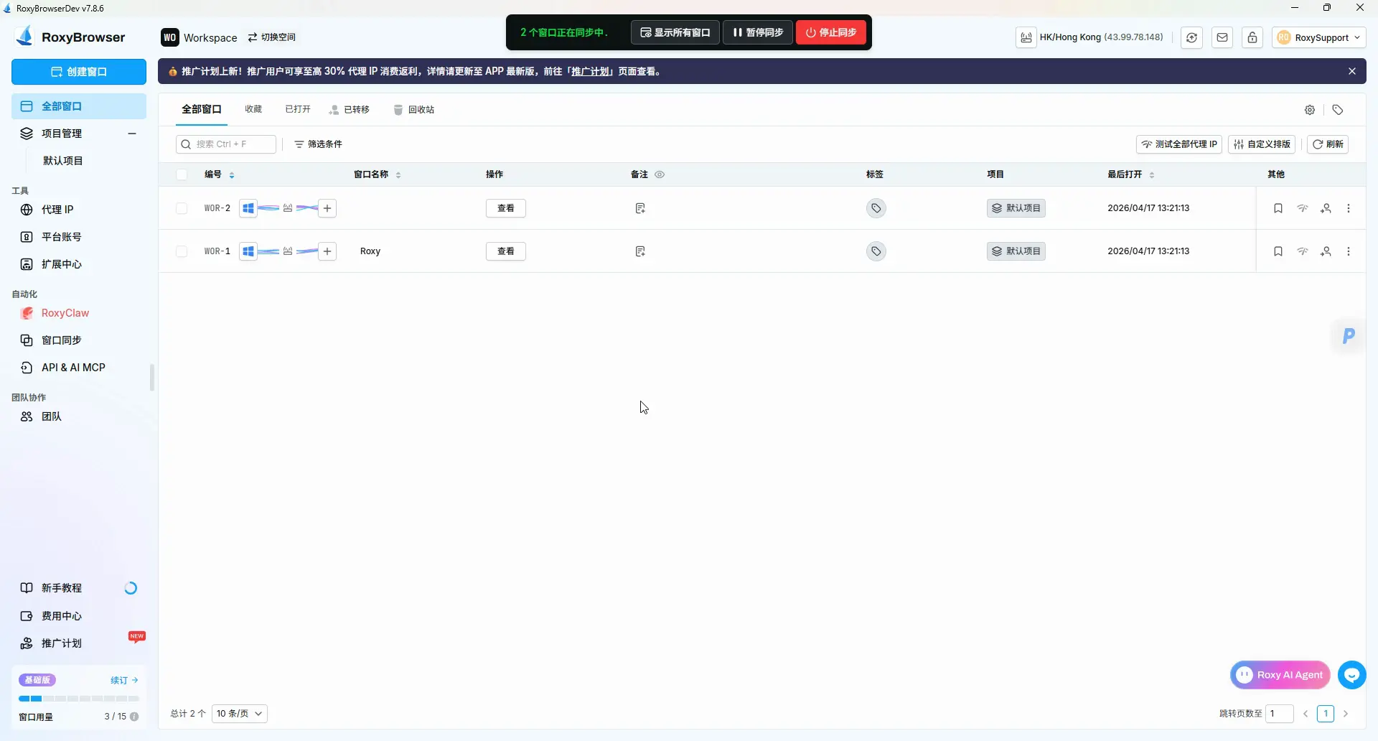Open the note editor icon for WOR-1
This screenshot has height=741, width=1378.
[640, 251]
